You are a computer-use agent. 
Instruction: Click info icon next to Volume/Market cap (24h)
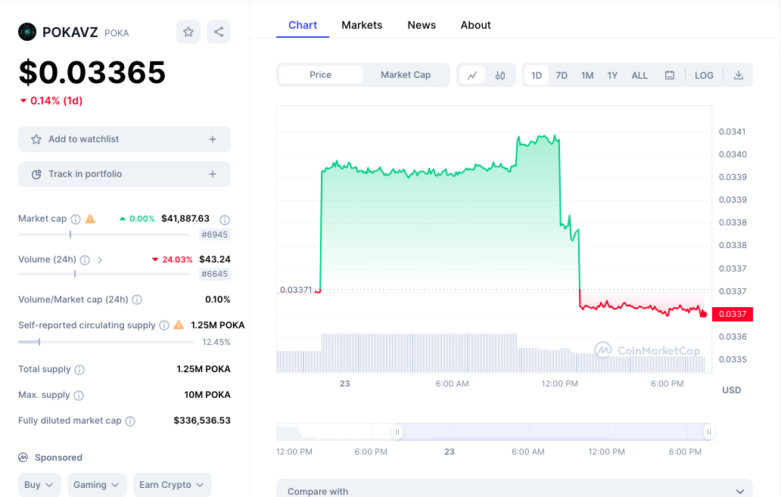(137, 300)
